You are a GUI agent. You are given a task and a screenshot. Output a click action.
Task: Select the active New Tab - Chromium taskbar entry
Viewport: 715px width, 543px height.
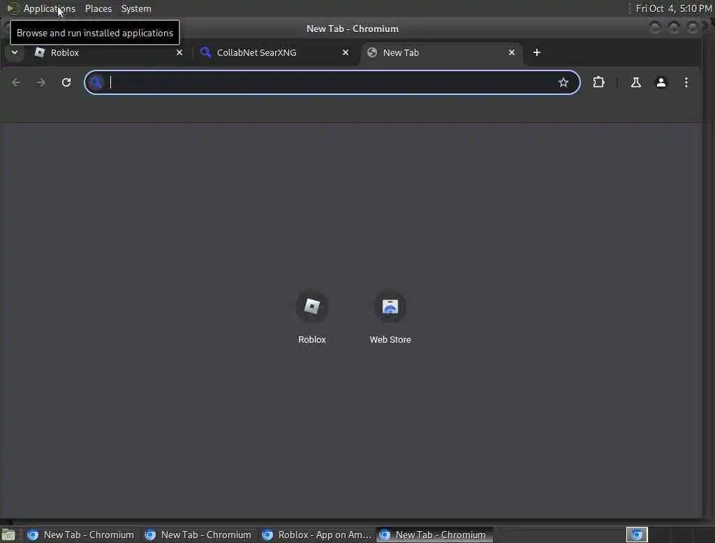pyautogui.click(x=434, y=535)
